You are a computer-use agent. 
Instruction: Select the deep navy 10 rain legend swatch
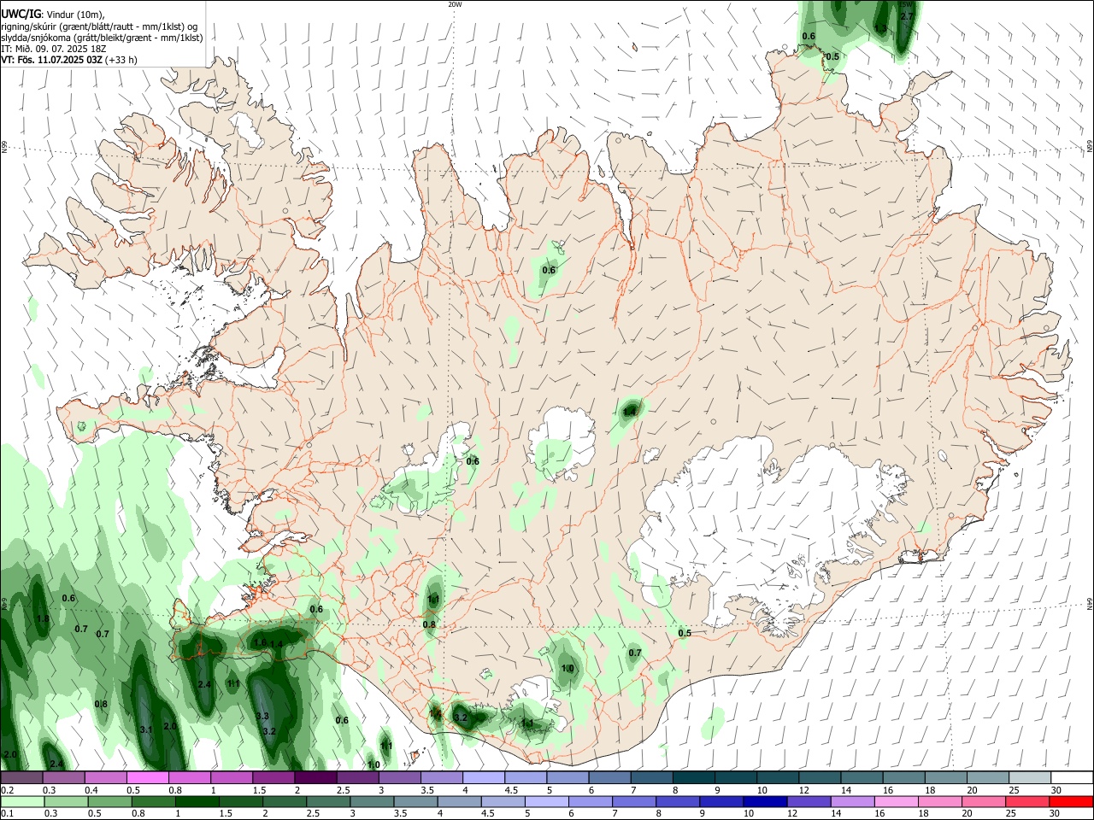point(765,801)
